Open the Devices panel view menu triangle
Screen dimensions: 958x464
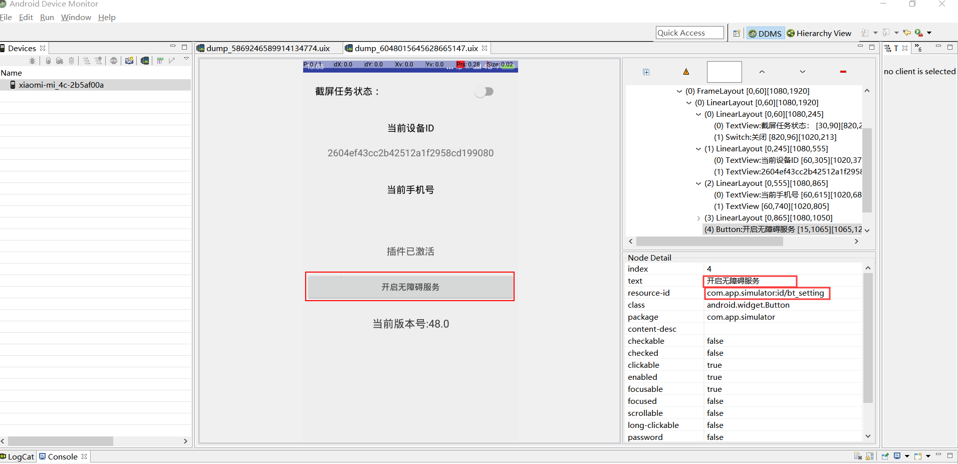[x=186, y=59]
